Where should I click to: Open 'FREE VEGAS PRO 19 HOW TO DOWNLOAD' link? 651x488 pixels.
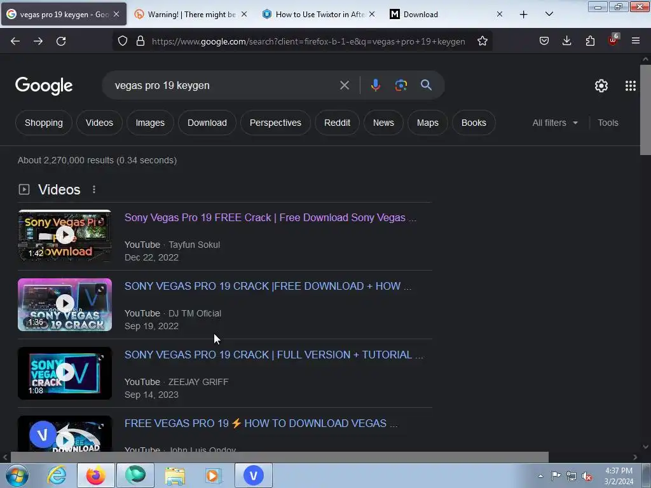pos(261,423)
